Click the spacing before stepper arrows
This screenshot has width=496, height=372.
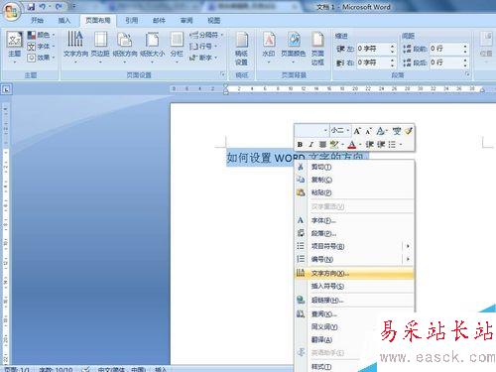pyautogui.click(x=465, y=49)
